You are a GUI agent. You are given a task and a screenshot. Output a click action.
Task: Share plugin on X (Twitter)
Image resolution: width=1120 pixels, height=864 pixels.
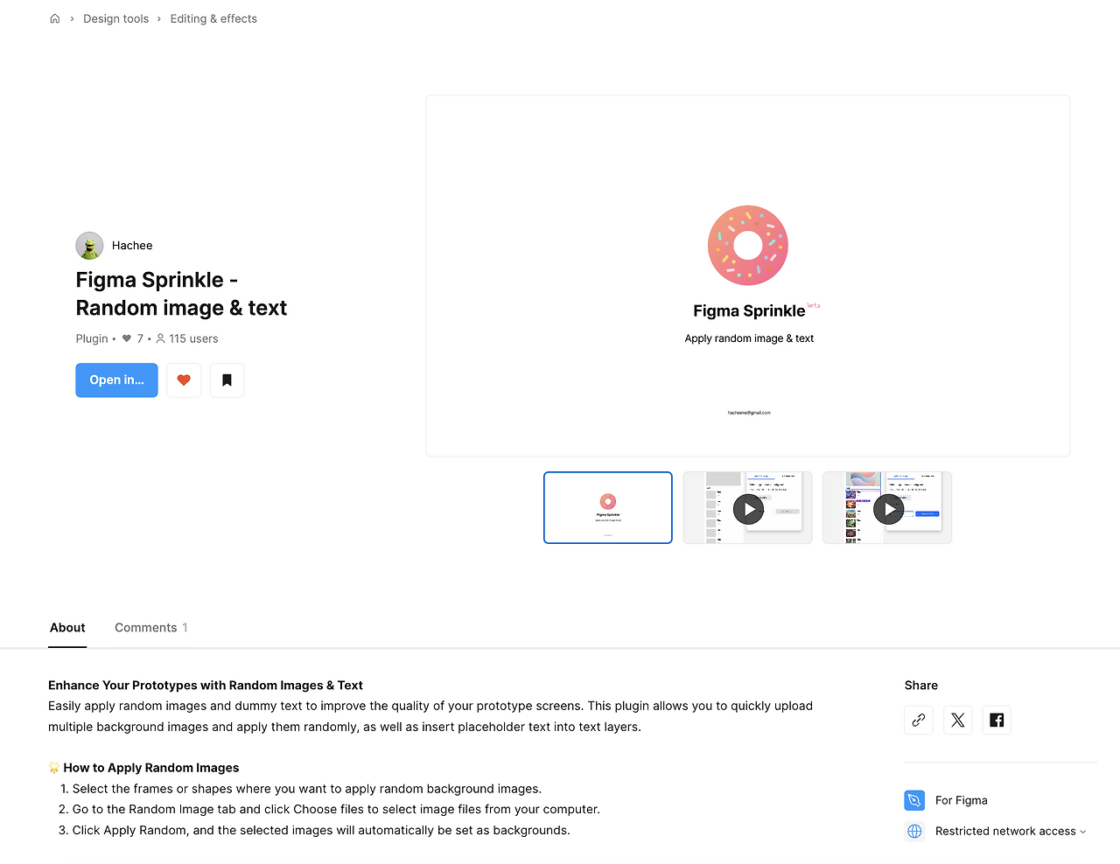pyautogui.click(x=958, y=720)
